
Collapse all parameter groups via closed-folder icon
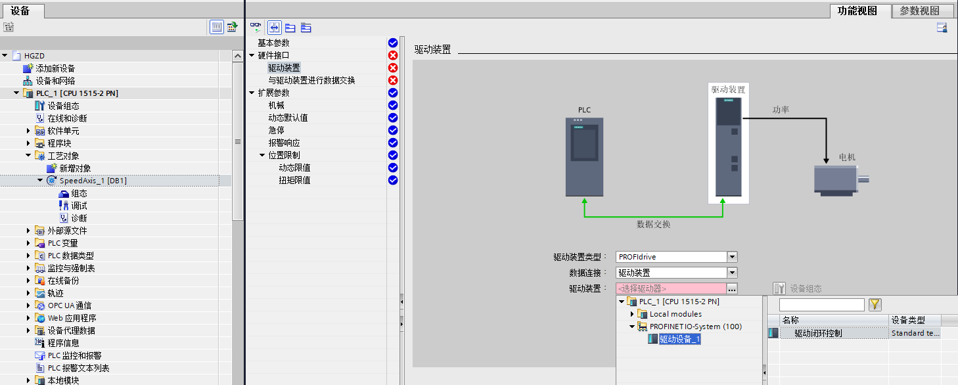[x=306, y=28]
